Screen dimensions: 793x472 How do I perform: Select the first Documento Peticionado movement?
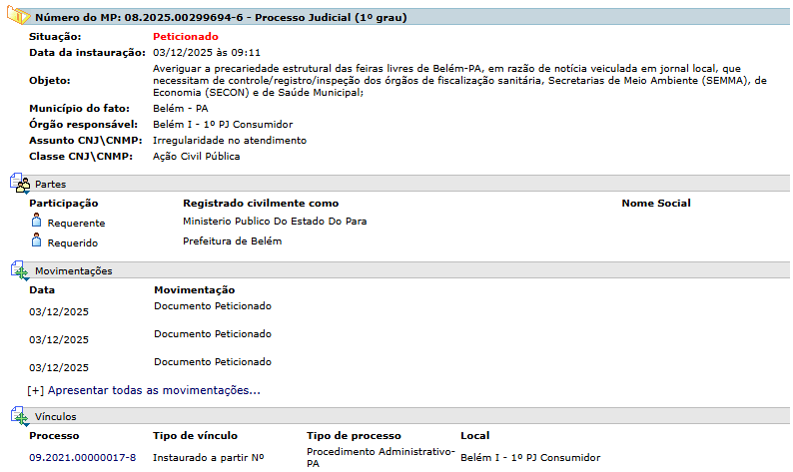tap(212, 305)
